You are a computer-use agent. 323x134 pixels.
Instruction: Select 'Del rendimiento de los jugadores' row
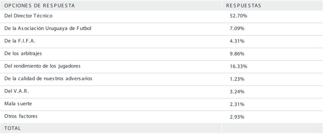pos(42,66)
